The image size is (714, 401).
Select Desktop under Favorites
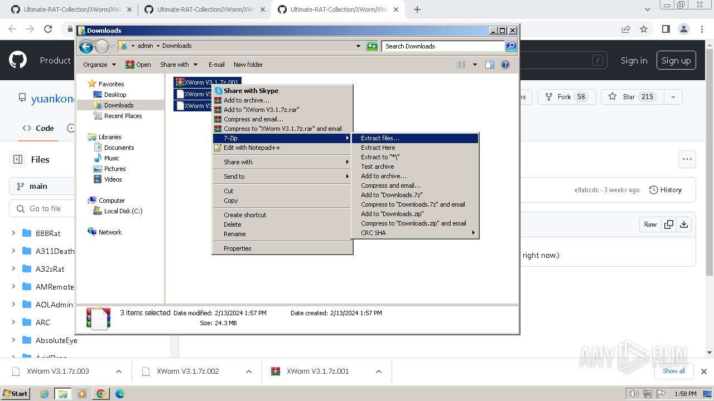point(115,95)
